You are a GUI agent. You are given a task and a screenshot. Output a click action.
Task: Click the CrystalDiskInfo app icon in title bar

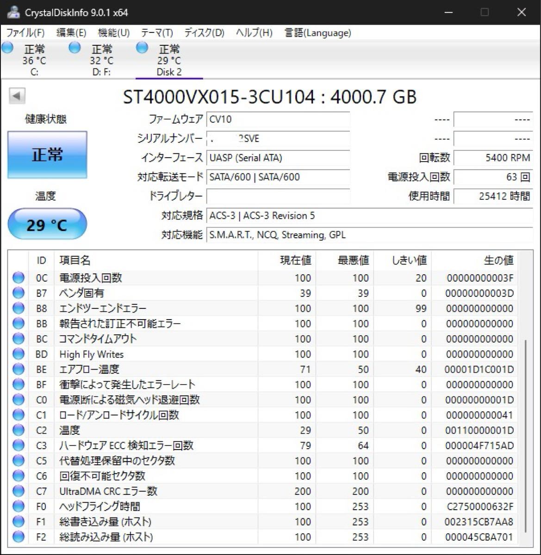13,12
